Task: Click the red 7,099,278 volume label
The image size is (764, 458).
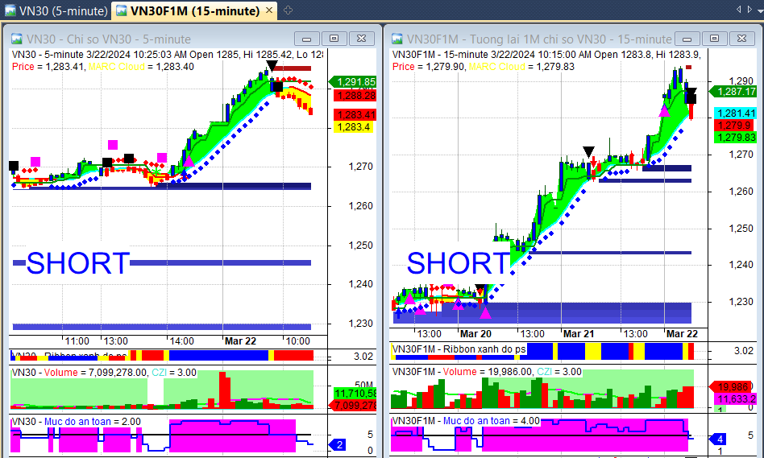Action: pyautogui.click(x=353, y=405)
